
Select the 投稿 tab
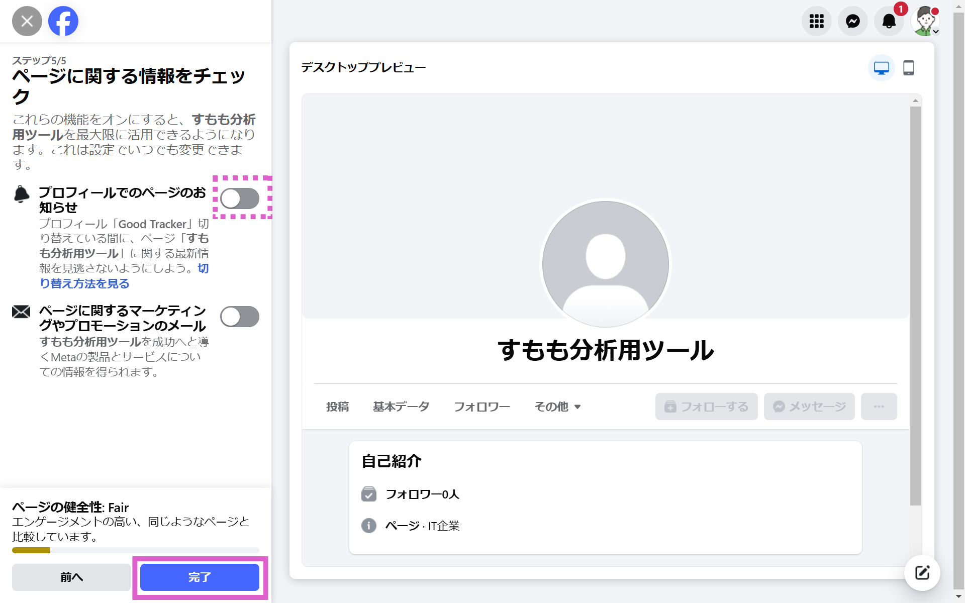tap(337, 407)
